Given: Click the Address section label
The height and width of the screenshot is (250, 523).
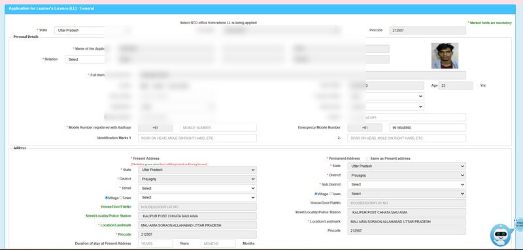Looking at the screenshot, I should (20, 148).
